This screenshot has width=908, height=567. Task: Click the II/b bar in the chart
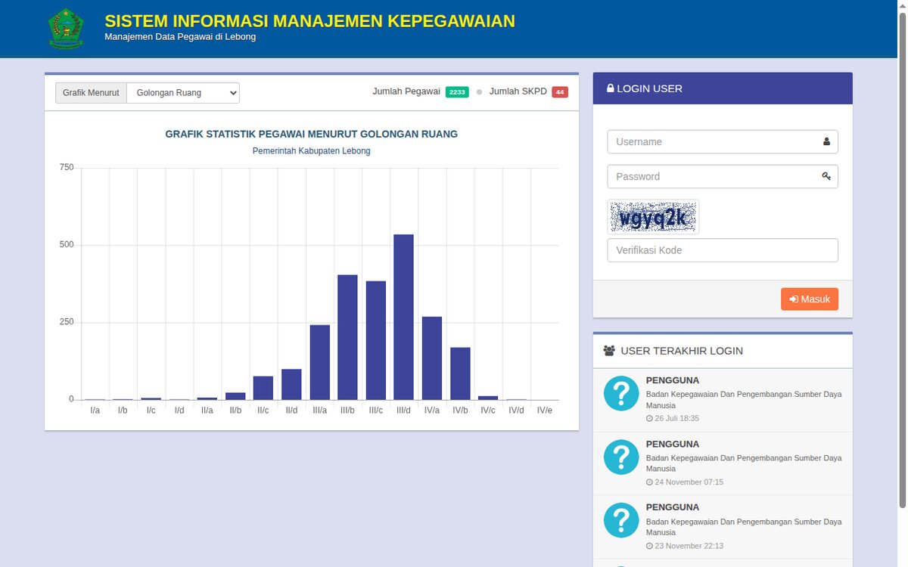(235, 396)
